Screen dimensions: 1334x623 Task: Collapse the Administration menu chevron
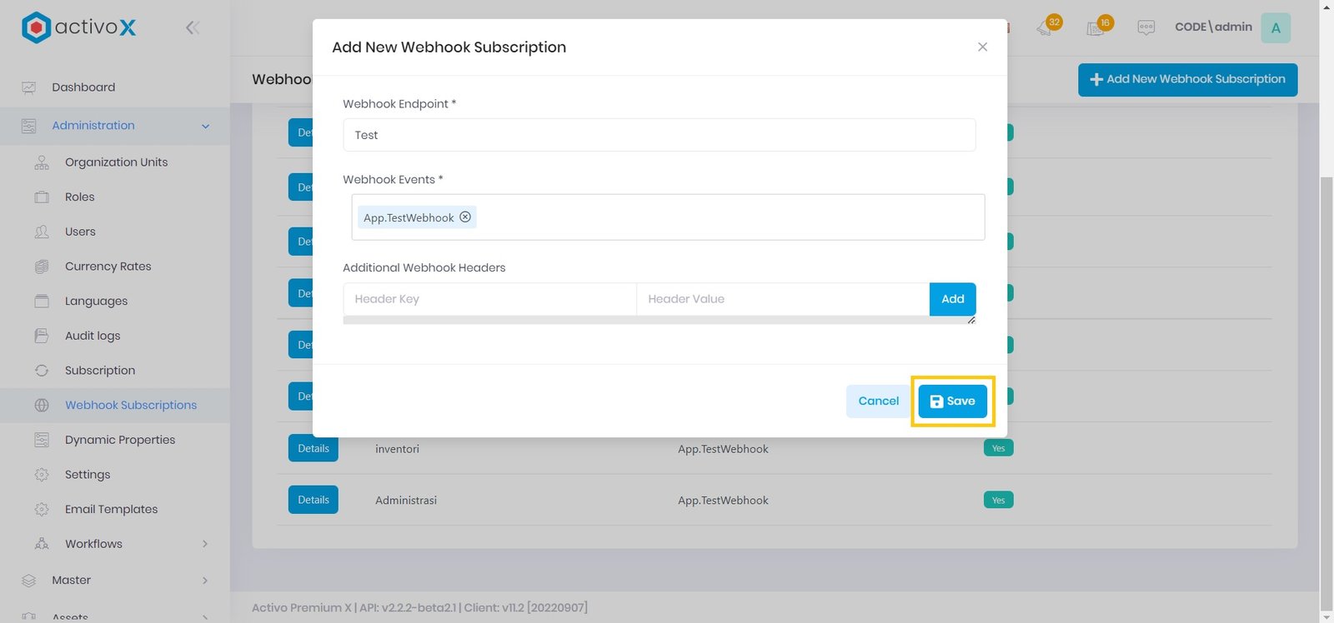pyautogui.click(x=205, y=127)
